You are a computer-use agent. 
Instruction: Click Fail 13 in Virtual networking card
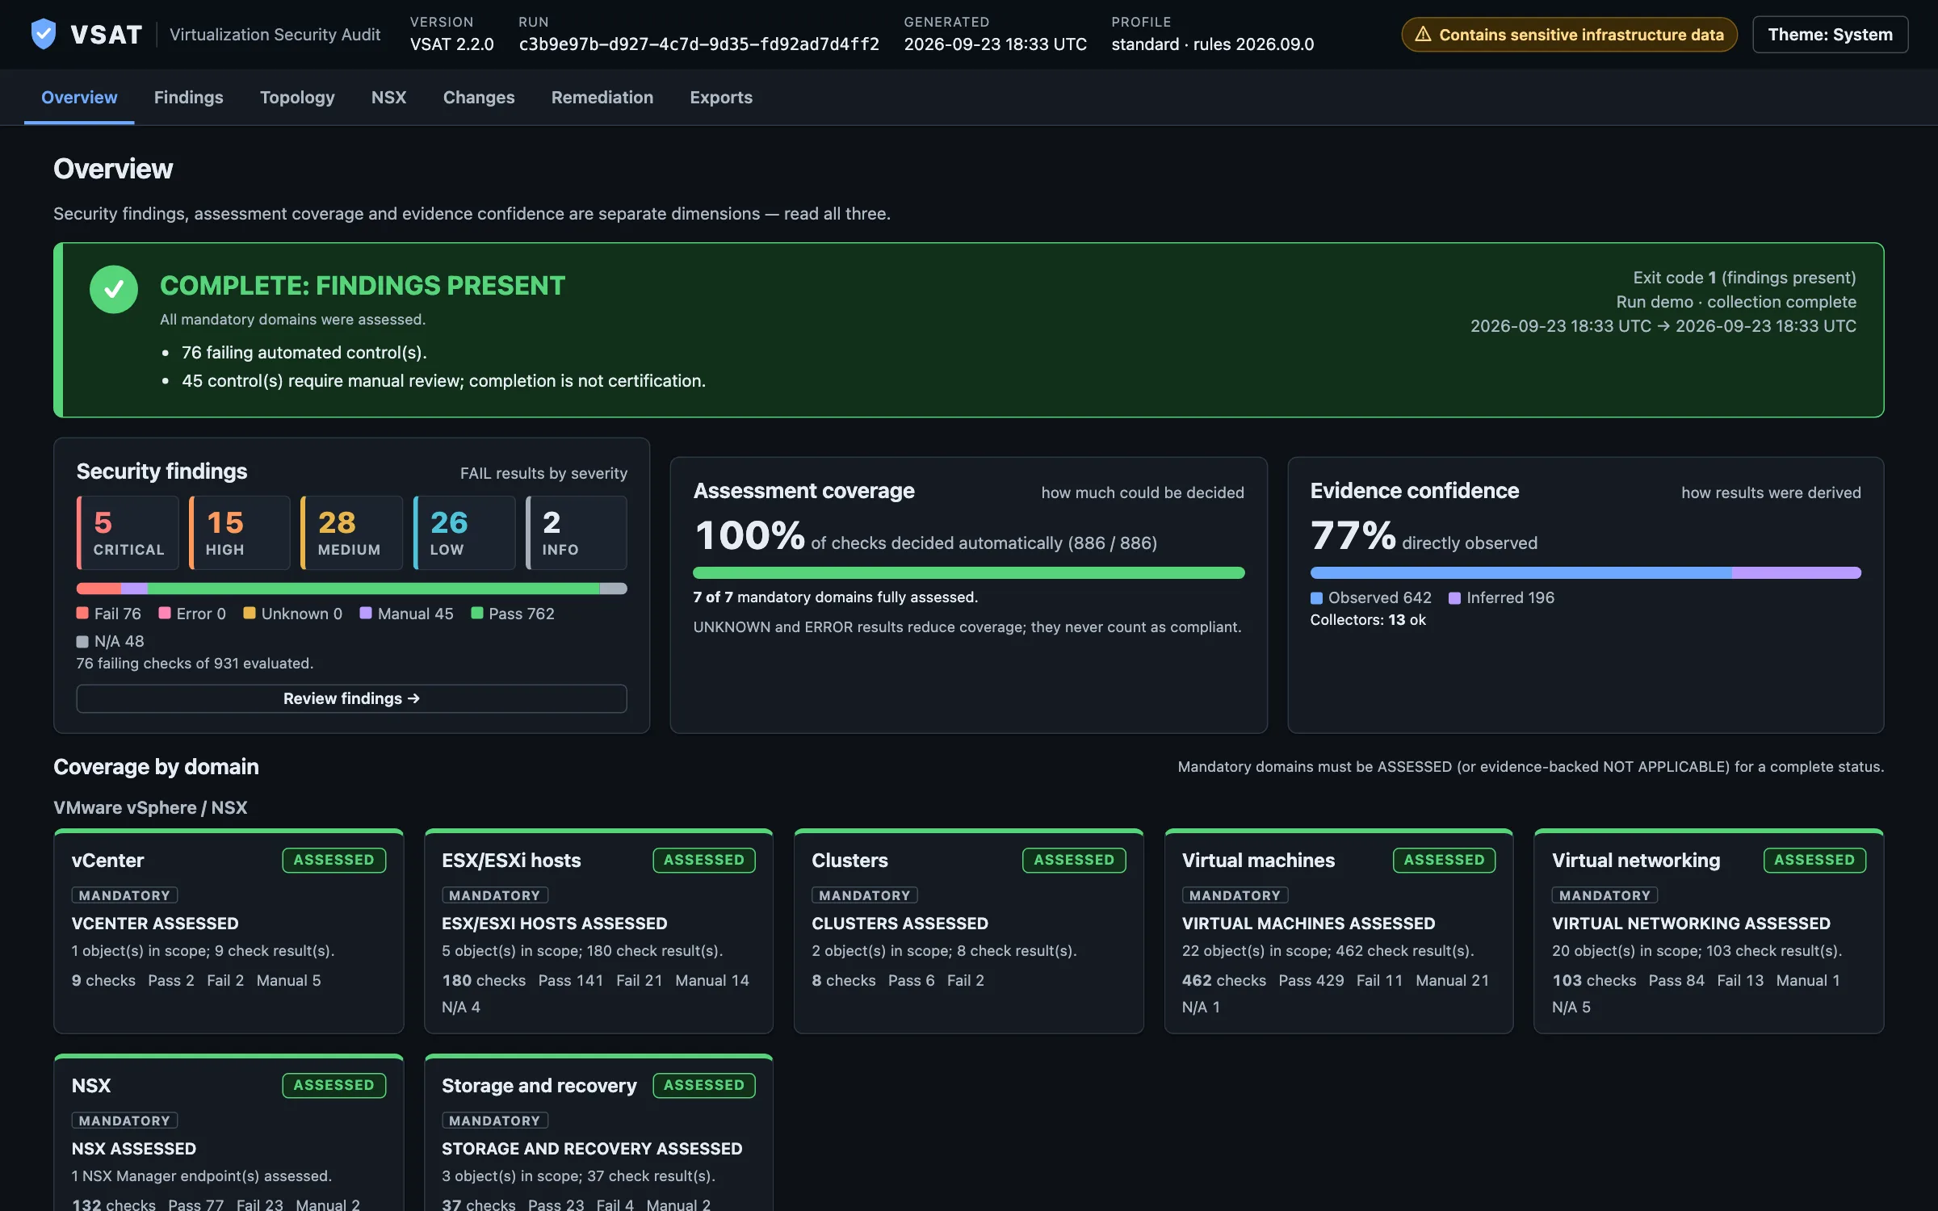pos(1740,980)
